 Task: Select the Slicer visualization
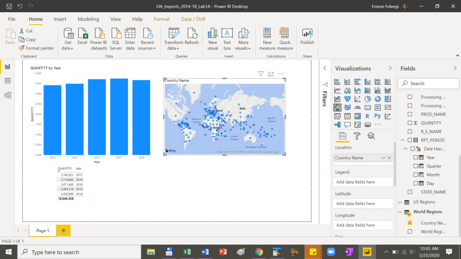337,116
